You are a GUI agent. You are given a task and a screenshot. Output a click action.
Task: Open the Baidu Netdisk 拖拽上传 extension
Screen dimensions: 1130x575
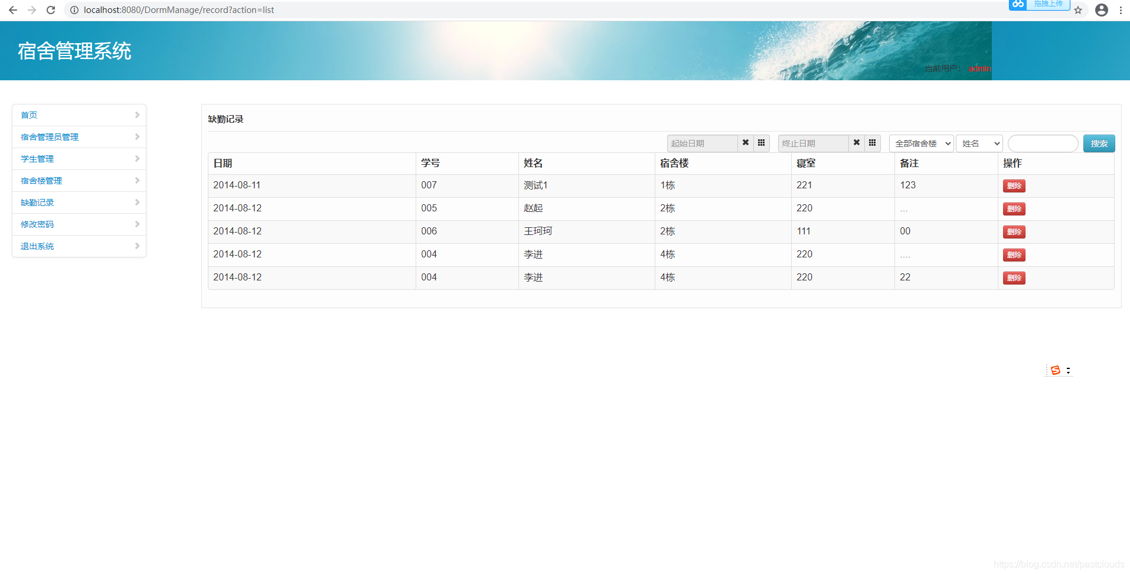(1039, 5)
